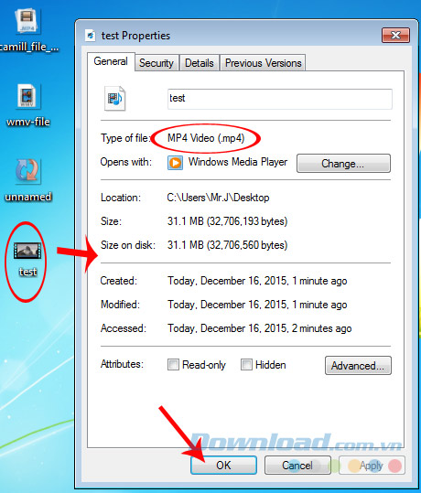Click the Windows Media Player icon
Screen dimensions: 421x493
175,163
